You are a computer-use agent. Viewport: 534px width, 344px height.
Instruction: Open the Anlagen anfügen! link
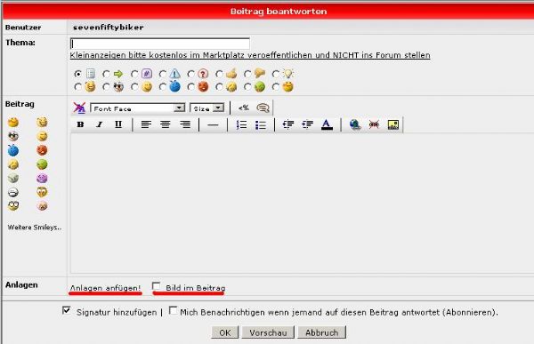(105, 288)
